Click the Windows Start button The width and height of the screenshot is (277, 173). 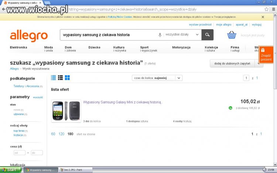coord(10,170)
